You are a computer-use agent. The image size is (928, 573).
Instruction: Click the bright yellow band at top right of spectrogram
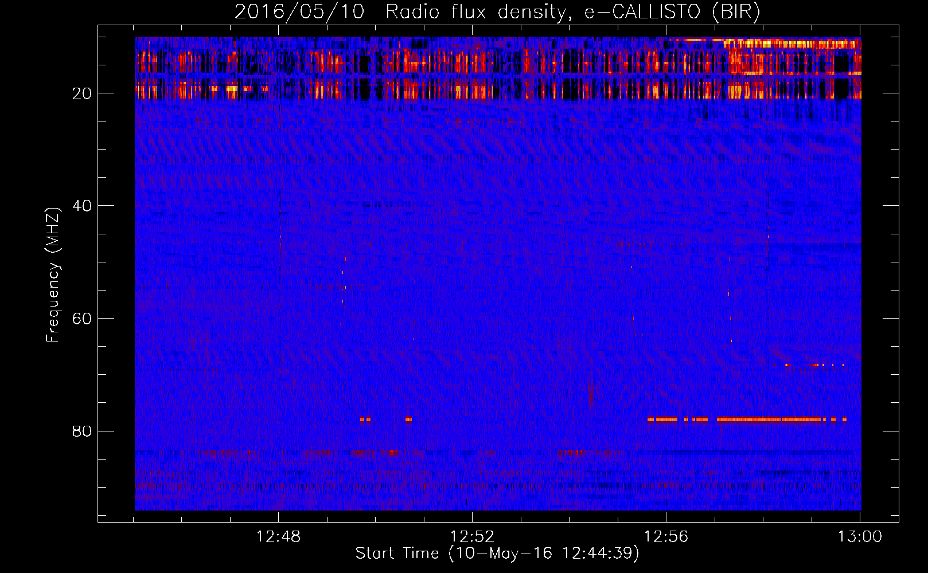click(791, 44)
